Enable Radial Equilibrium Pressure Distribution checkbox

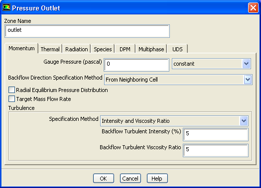[11, 90]
